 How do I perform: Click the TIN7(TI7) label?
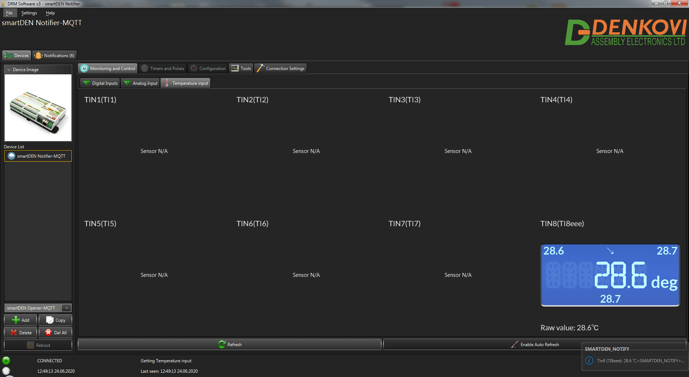pos(404,224)
